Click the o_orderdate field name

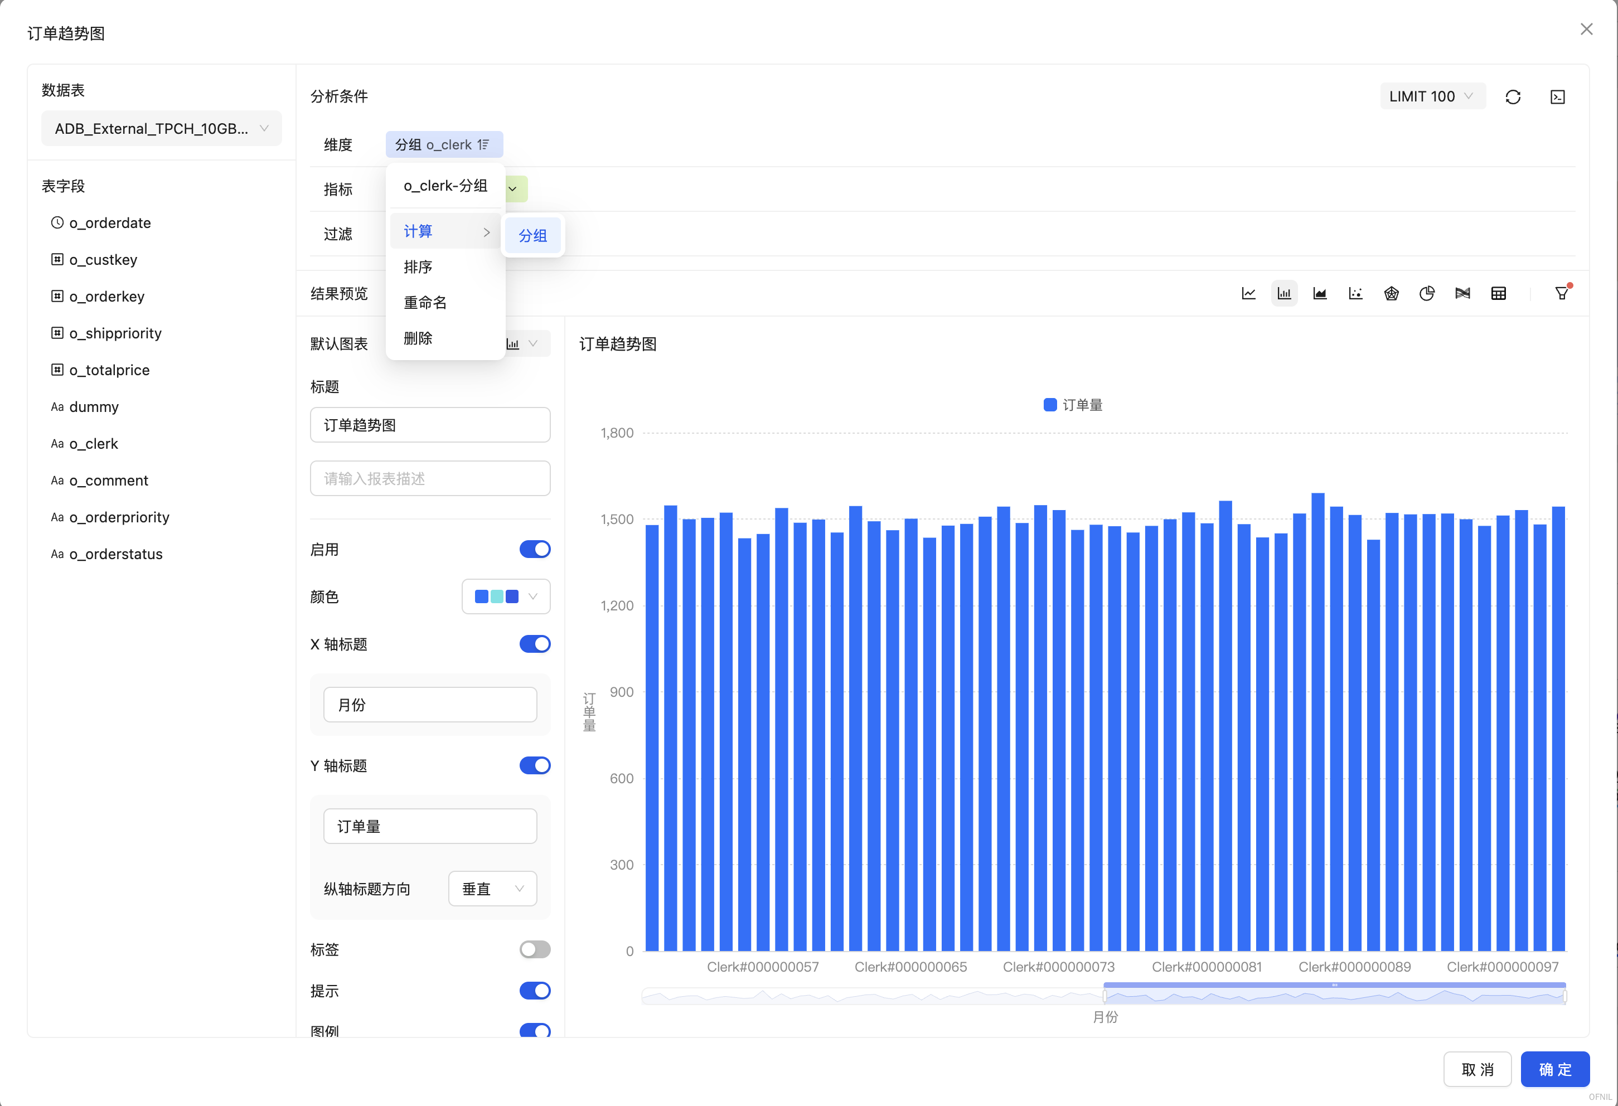click(110, 223)
